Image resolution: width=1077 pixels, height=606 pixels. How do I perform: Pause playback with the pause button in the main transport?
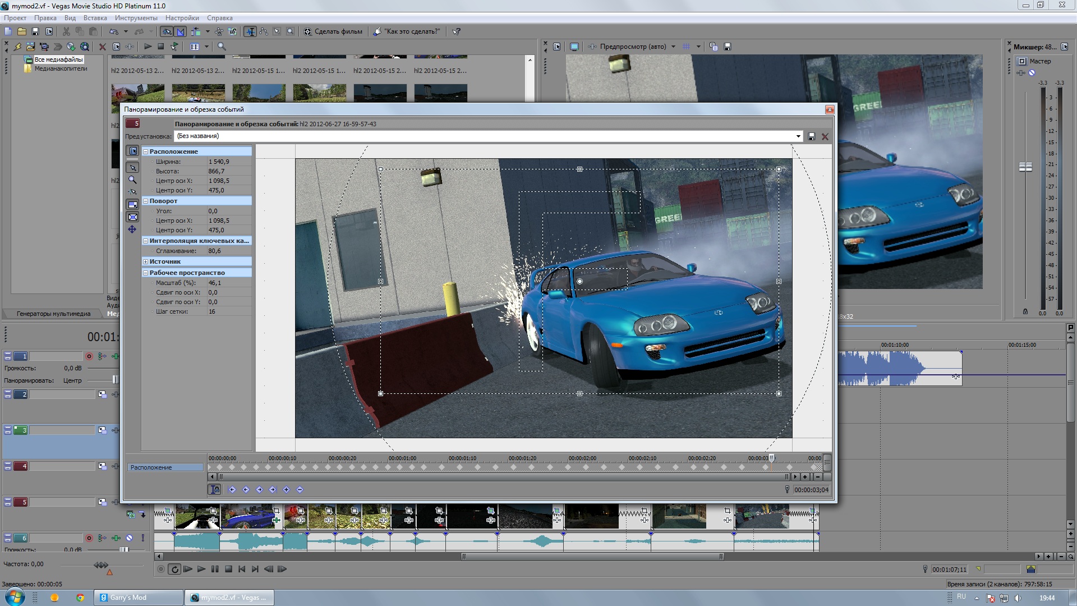coord(215,569)
